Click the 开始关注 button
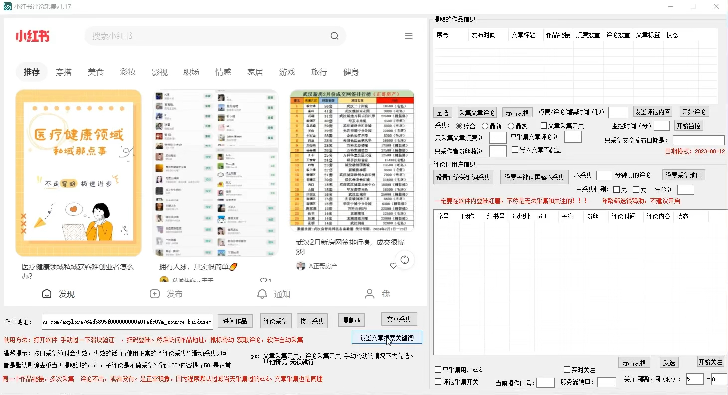Screen dimensions: 728x395 point(711,362)
